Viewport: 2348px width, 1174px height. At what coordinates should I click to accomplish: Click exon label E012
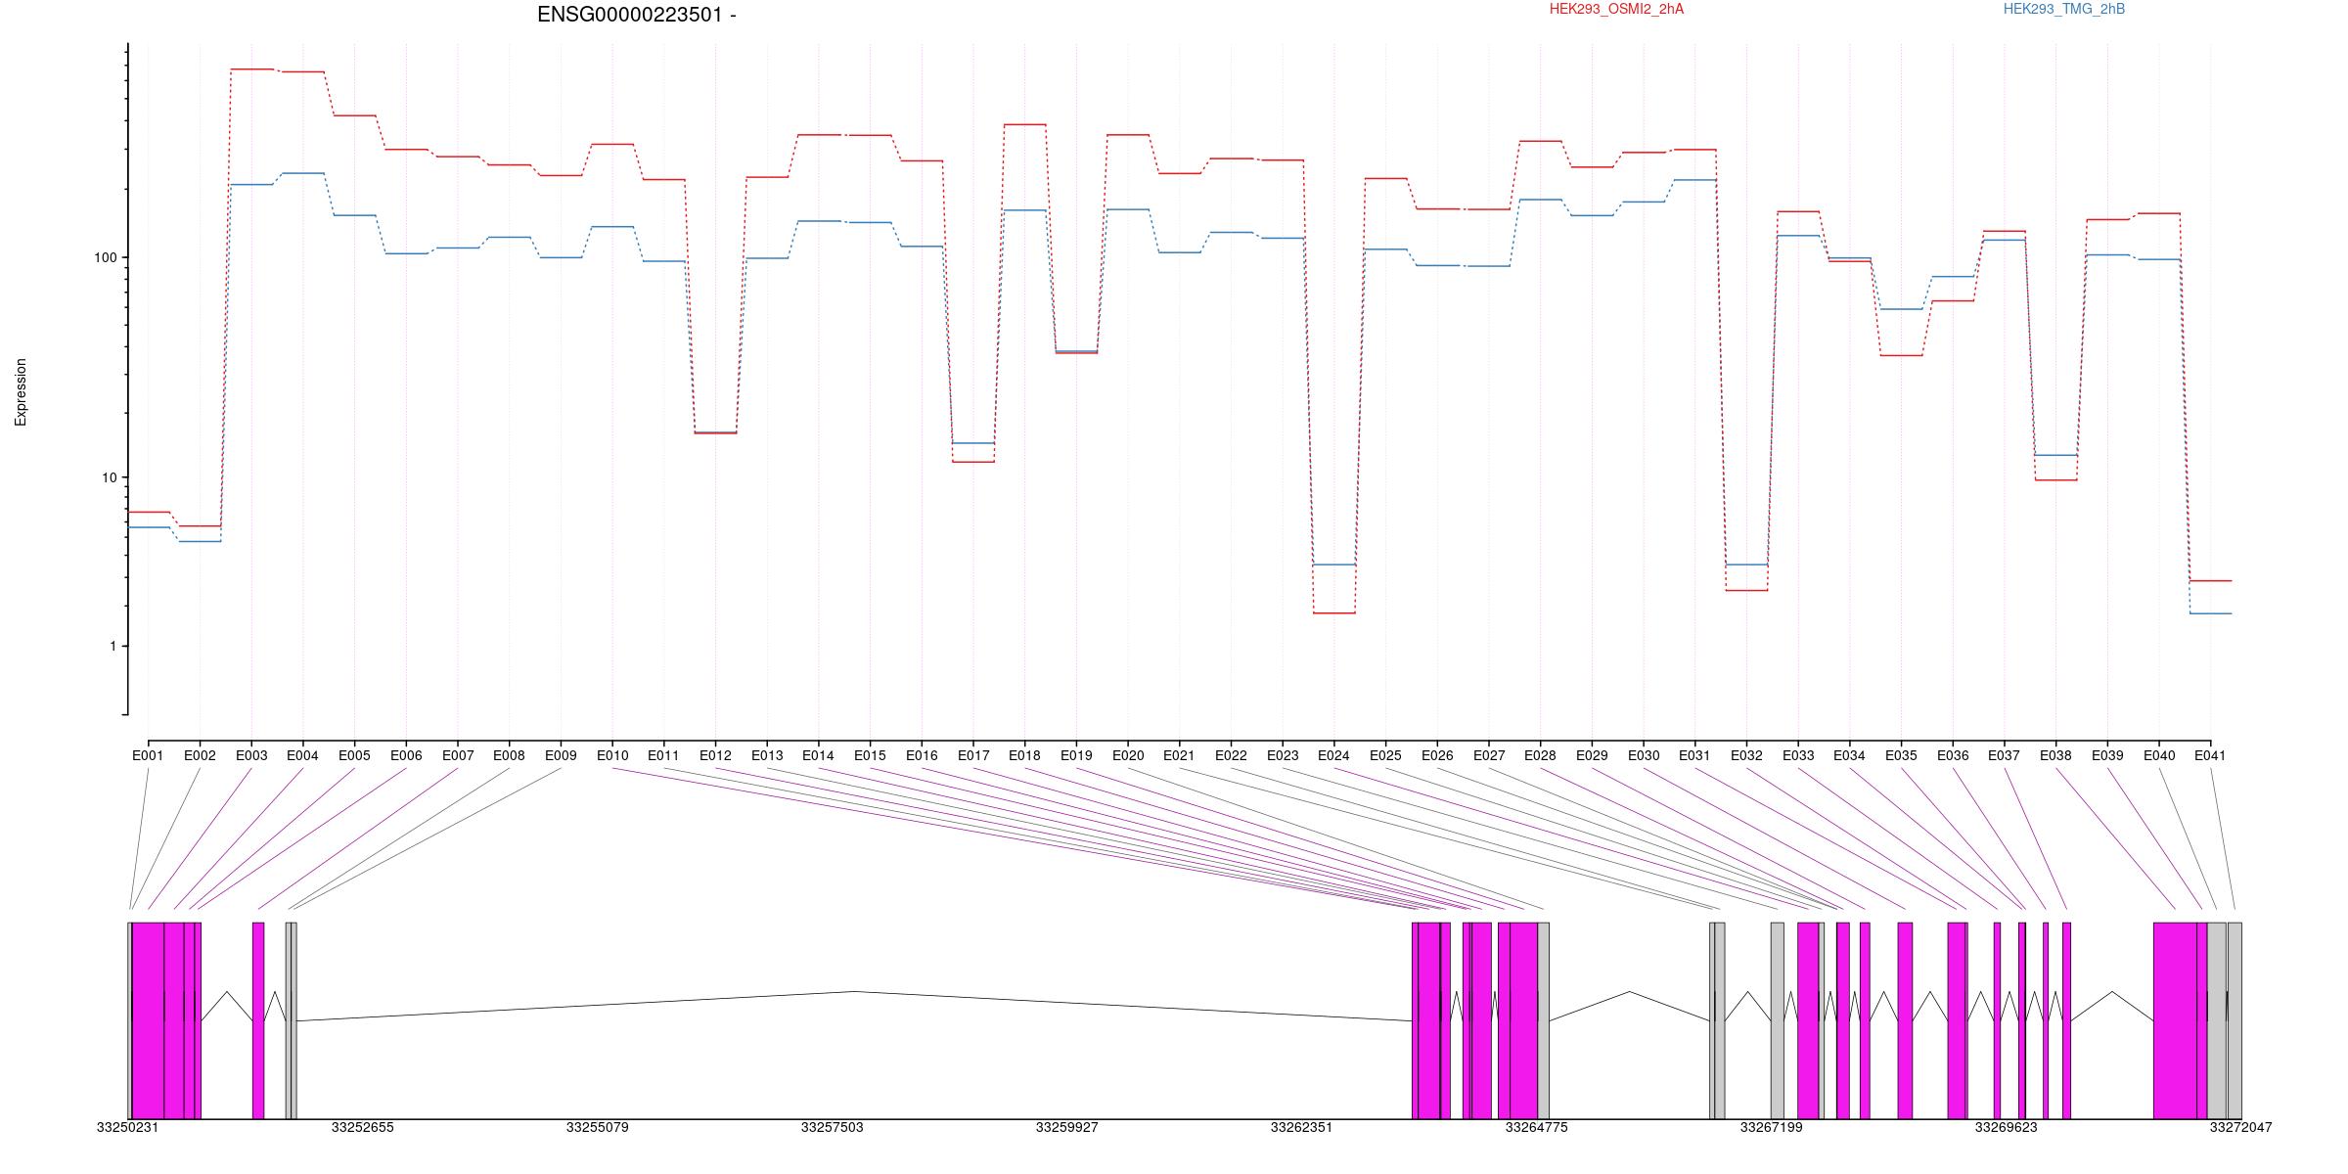tap(715, 755)
